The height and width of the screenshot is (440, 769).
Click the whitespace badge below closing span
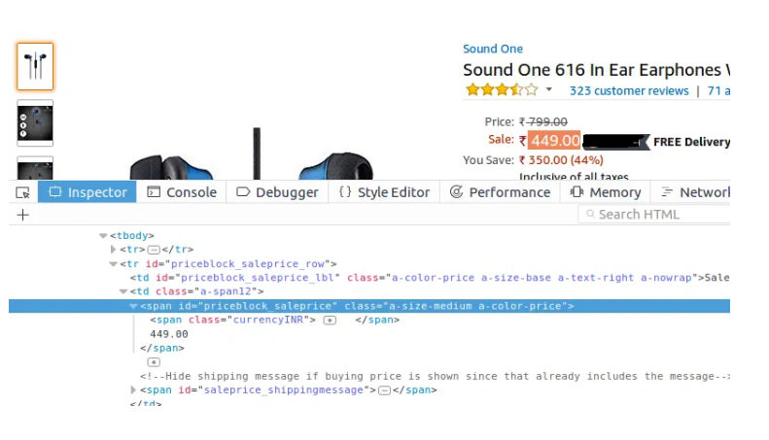click(153, 361)
